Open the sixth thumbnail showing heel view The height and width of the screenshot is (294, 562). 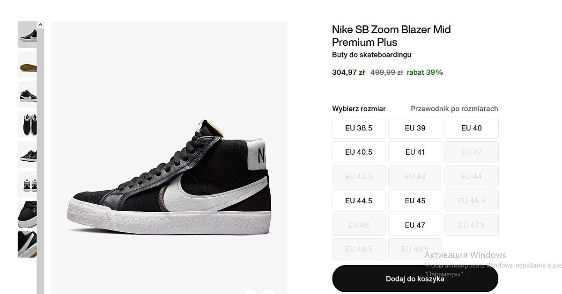[27, 184]
